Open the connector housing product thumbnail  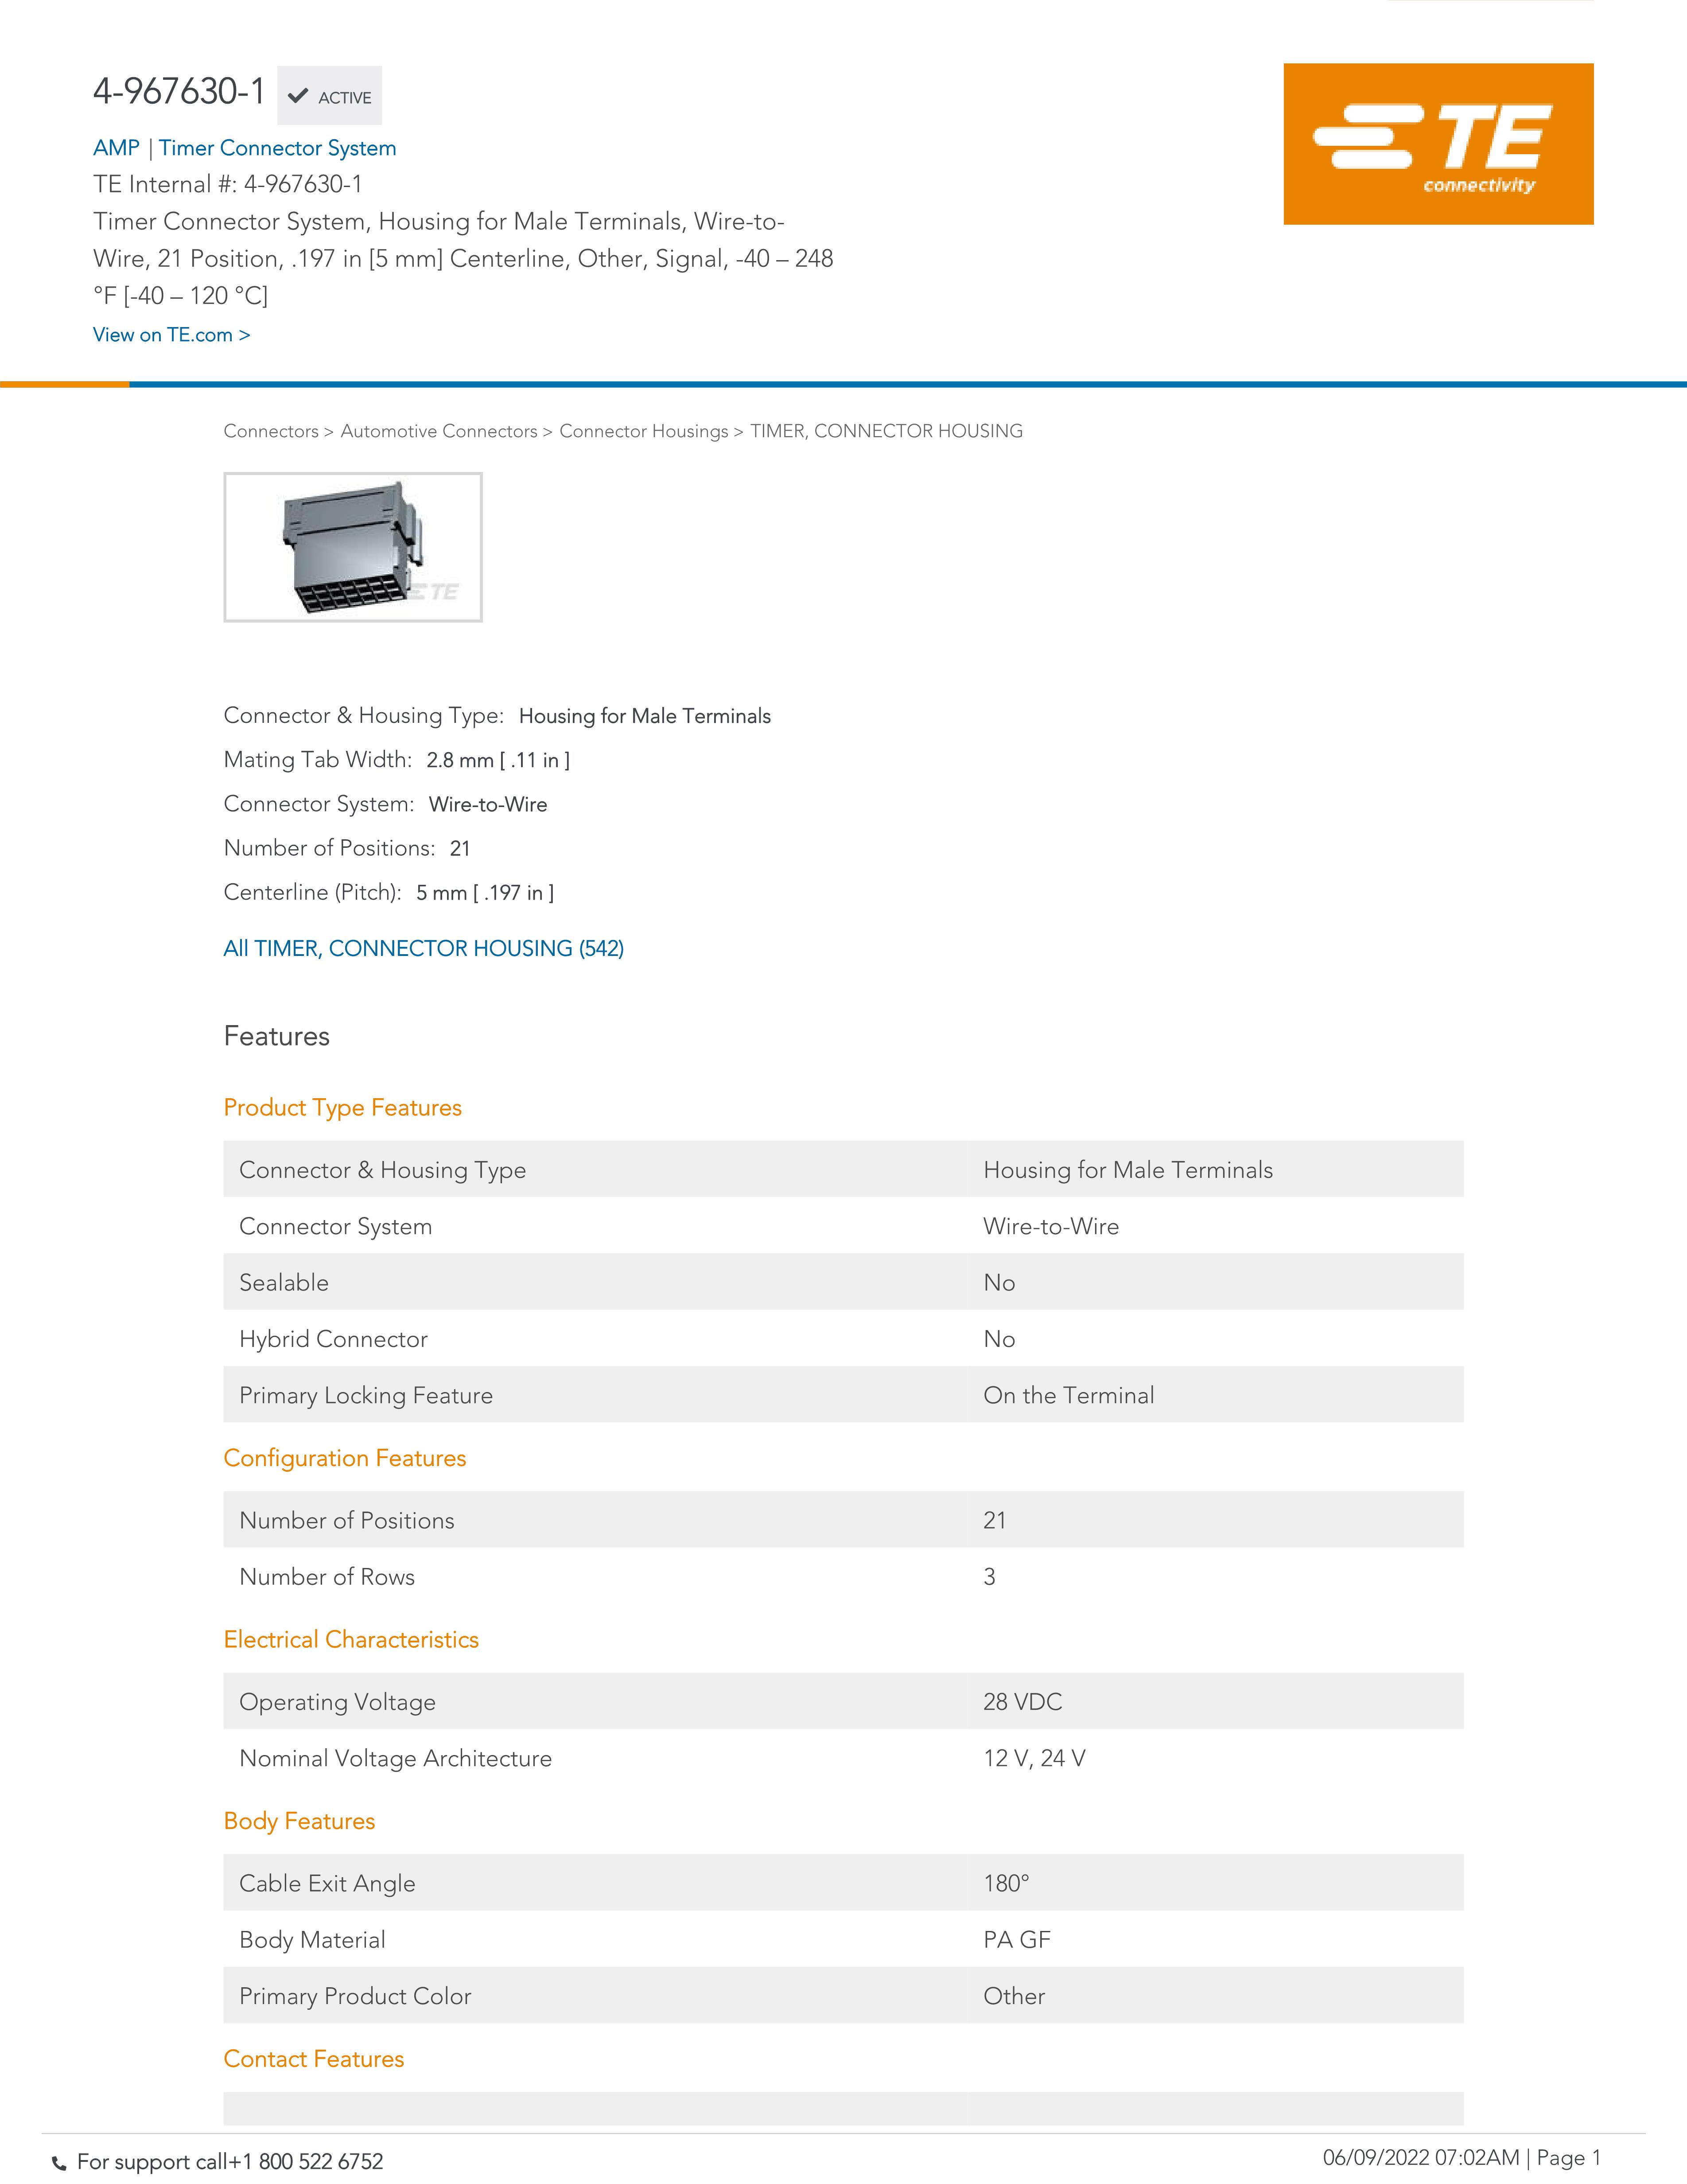click(353, 547)
